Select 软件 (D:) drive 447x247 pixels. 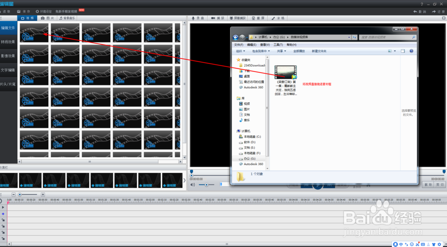click(x=247, y=142)
